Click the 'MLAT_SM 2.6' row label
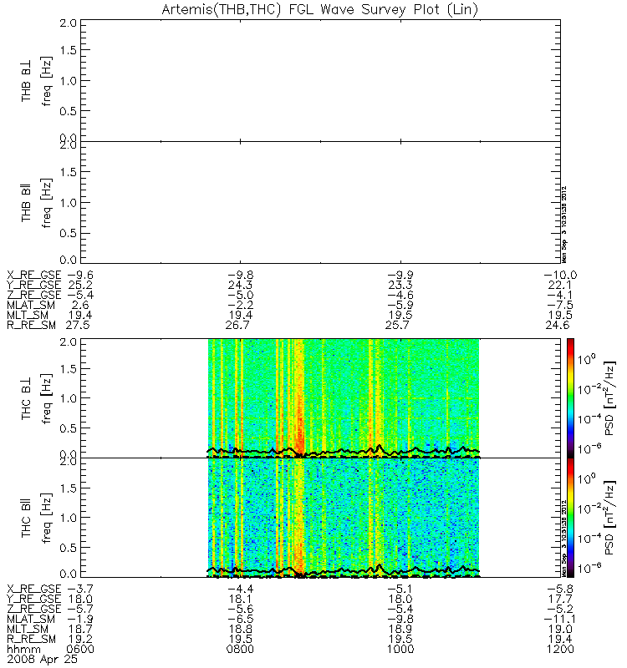The image size is (627, 668). [x=48, y=305]
